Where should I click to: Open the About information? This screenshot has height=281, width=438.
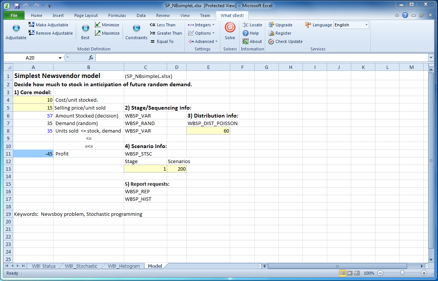pyautogui.click(x=252, y=41)
